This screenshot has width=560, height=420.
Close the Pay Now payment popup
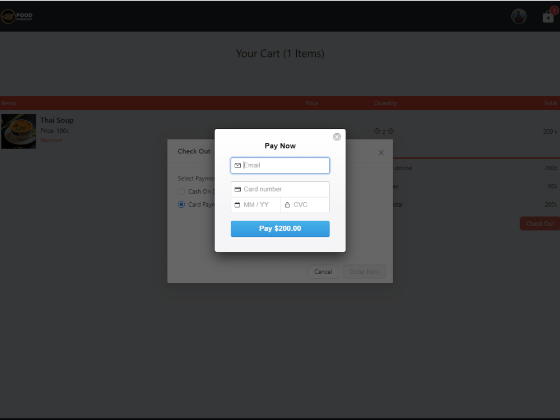tap(337, 137)
